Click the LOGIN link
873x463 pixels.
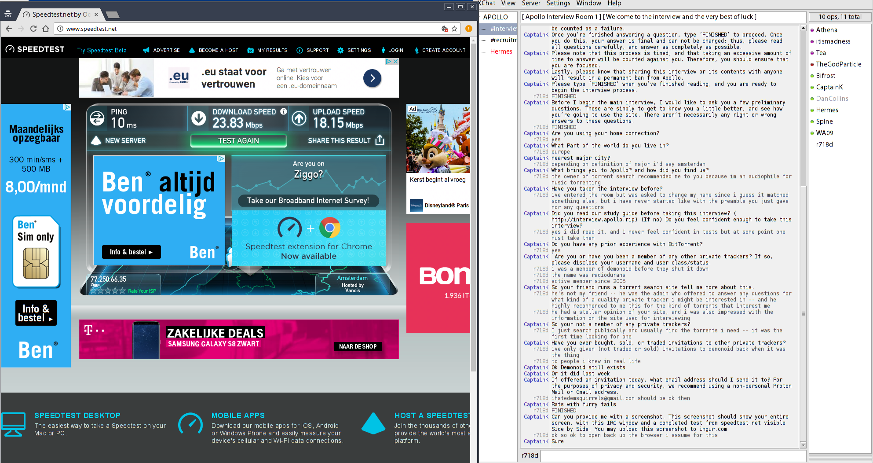click(392, 50)
